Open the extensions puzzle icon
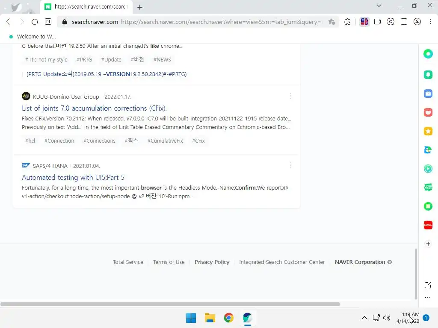438x328 pixels. (x=347, y=22)
